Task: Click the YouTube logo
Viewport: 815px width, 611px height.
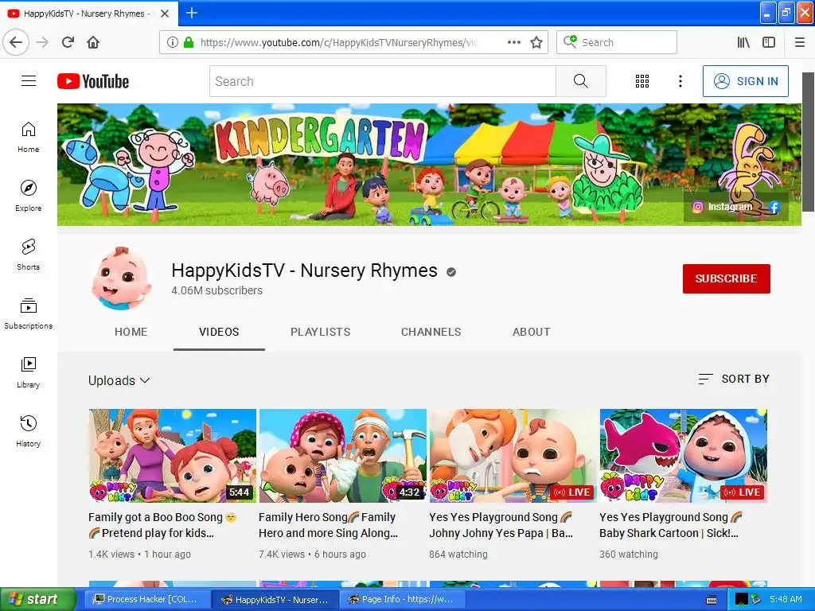Action: 93,81
